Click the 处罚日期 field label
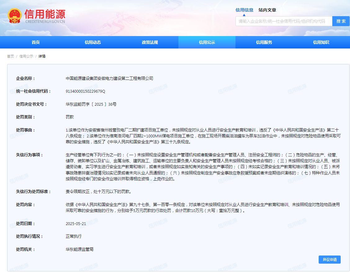This screenshot has height=272, width=350. pyautogui.click(x=25, y=224)
